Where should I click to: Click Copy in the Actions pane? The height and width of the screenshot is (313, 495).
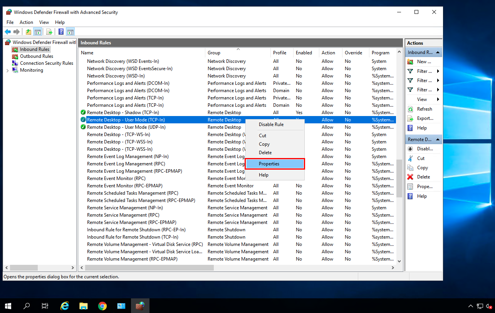coord(422,168)
